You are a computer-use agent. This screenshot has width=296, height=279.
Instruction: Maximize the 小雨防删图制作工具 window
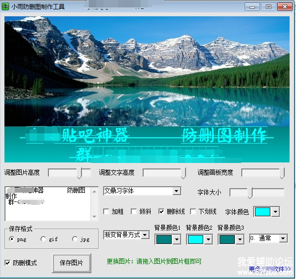coord(268,7)
